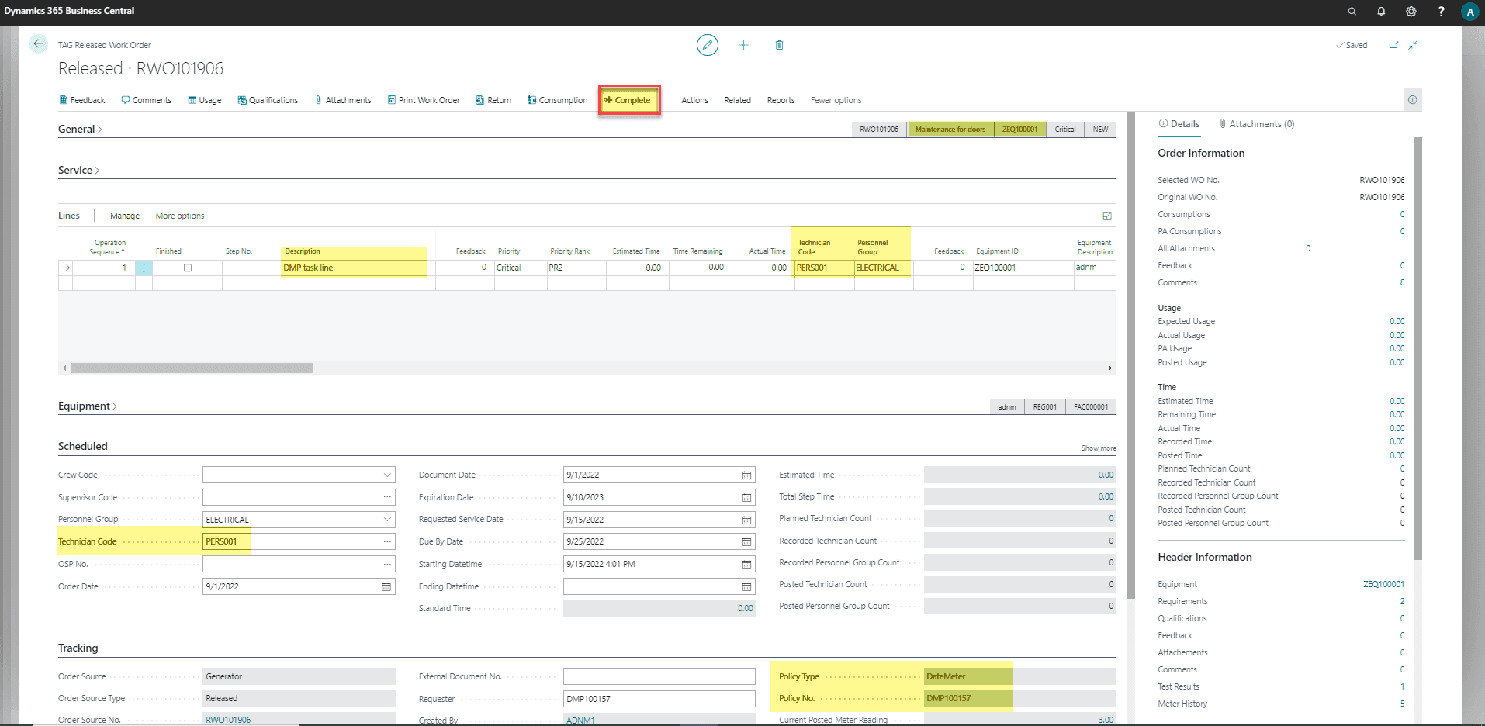The height and width of the screenshot is (726, 1485).
Task: Open the Reports menu
Action: (x=781, y=100)
